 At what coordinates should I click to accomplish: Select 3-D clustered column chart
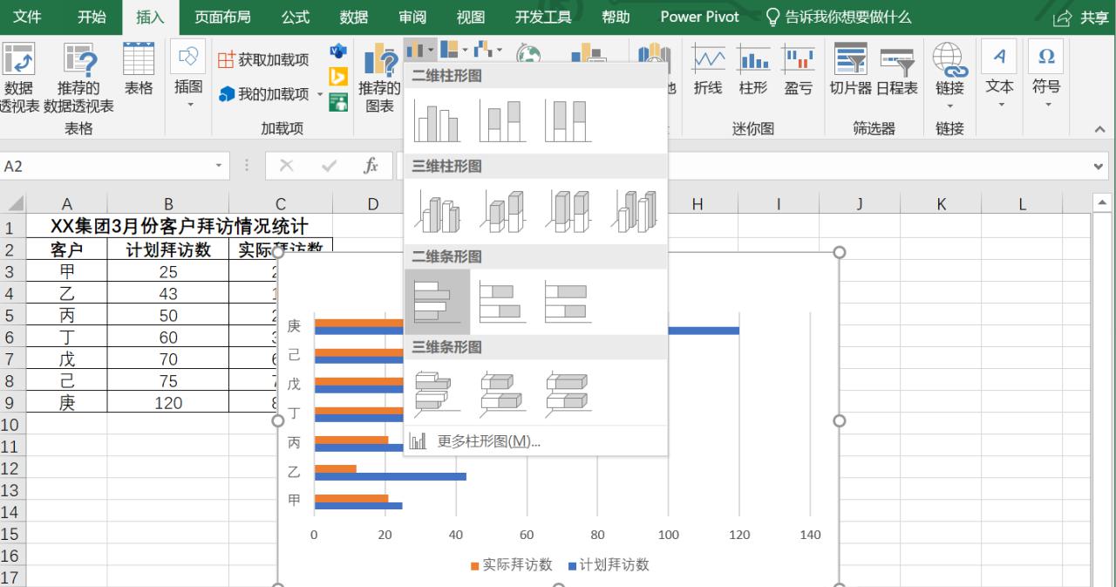[x=437, y=211]
